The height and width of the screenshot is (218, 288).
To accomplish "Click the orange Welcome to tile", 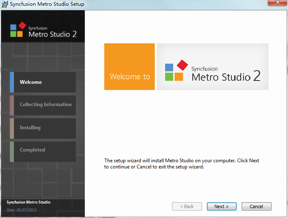I will pyautogui.click(x=129, y=67).
